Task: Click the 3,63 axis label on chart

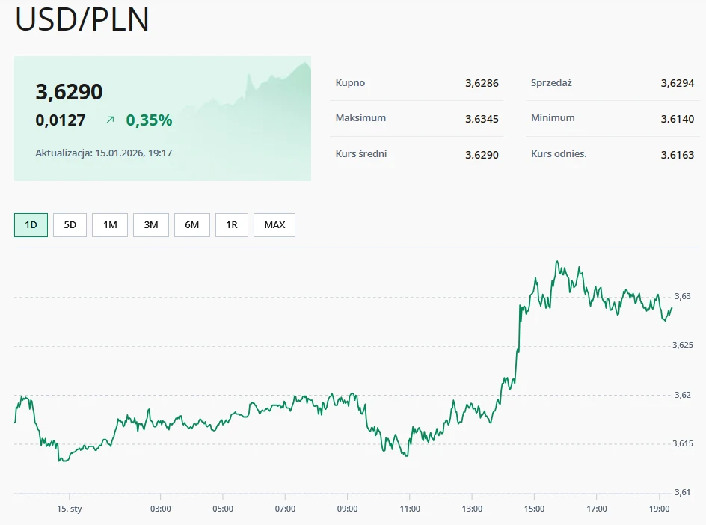Action: (682, 295)
